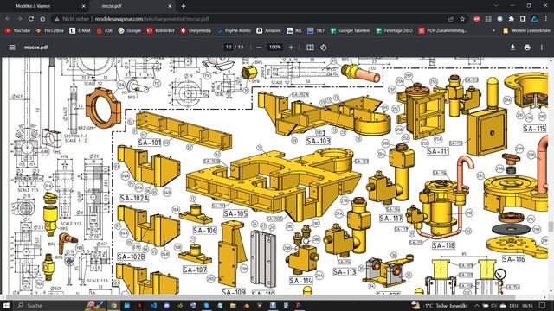Open the Unitymedia bookmark
Viewport: 554px width, 311px height.
(196, 31)
